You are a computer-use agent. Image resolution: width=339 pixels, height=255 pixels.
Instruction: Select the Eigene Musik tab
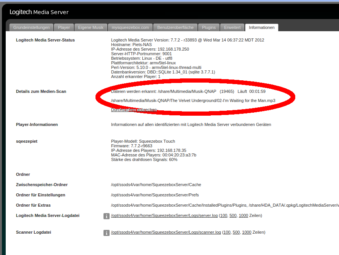pyautogui.click(x=91, y=27)
